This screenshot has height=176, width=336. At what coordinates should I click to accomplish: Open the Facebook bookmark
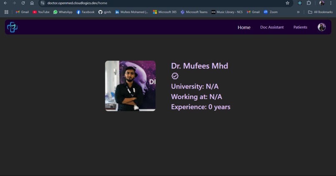[85, 12]
